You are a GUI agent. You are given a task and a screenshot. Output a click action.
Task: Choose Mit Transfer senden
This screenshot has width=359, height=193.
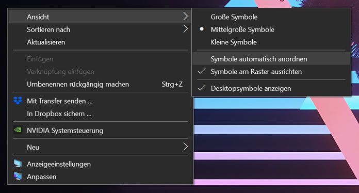(x=100, y=101)
